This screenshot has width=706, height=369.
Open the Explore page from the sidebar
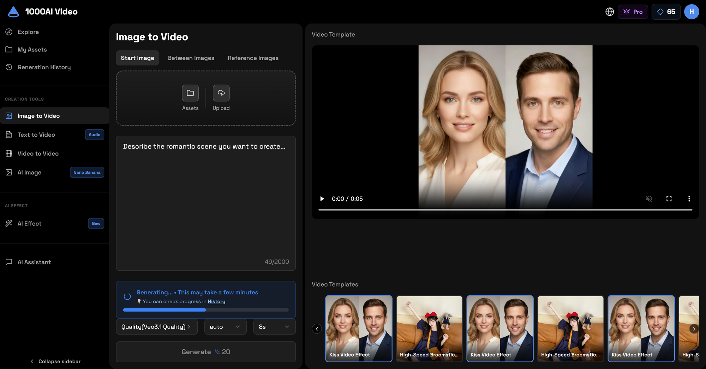coord(28,32)
